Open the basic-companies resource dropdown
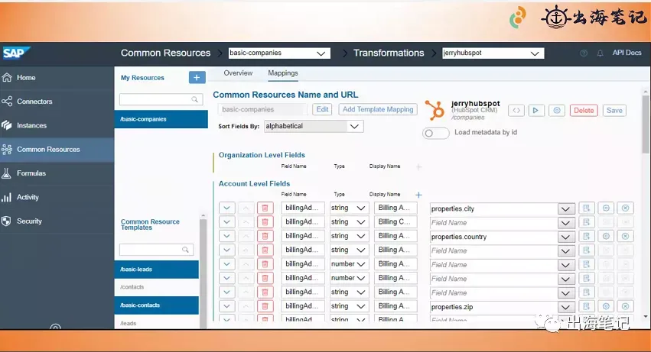 pyautogui.click(x=279, y=53)
